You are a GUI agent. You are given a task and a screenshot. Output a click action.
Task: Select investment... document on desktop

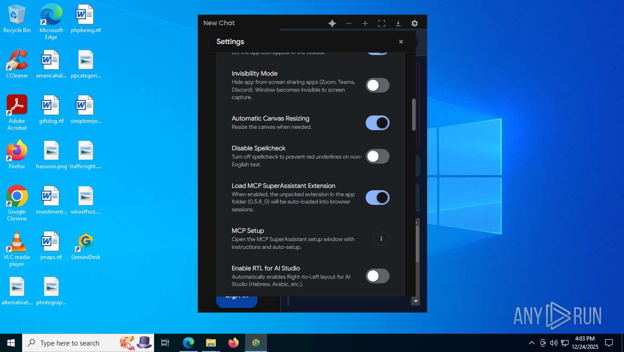coord(51,200)
